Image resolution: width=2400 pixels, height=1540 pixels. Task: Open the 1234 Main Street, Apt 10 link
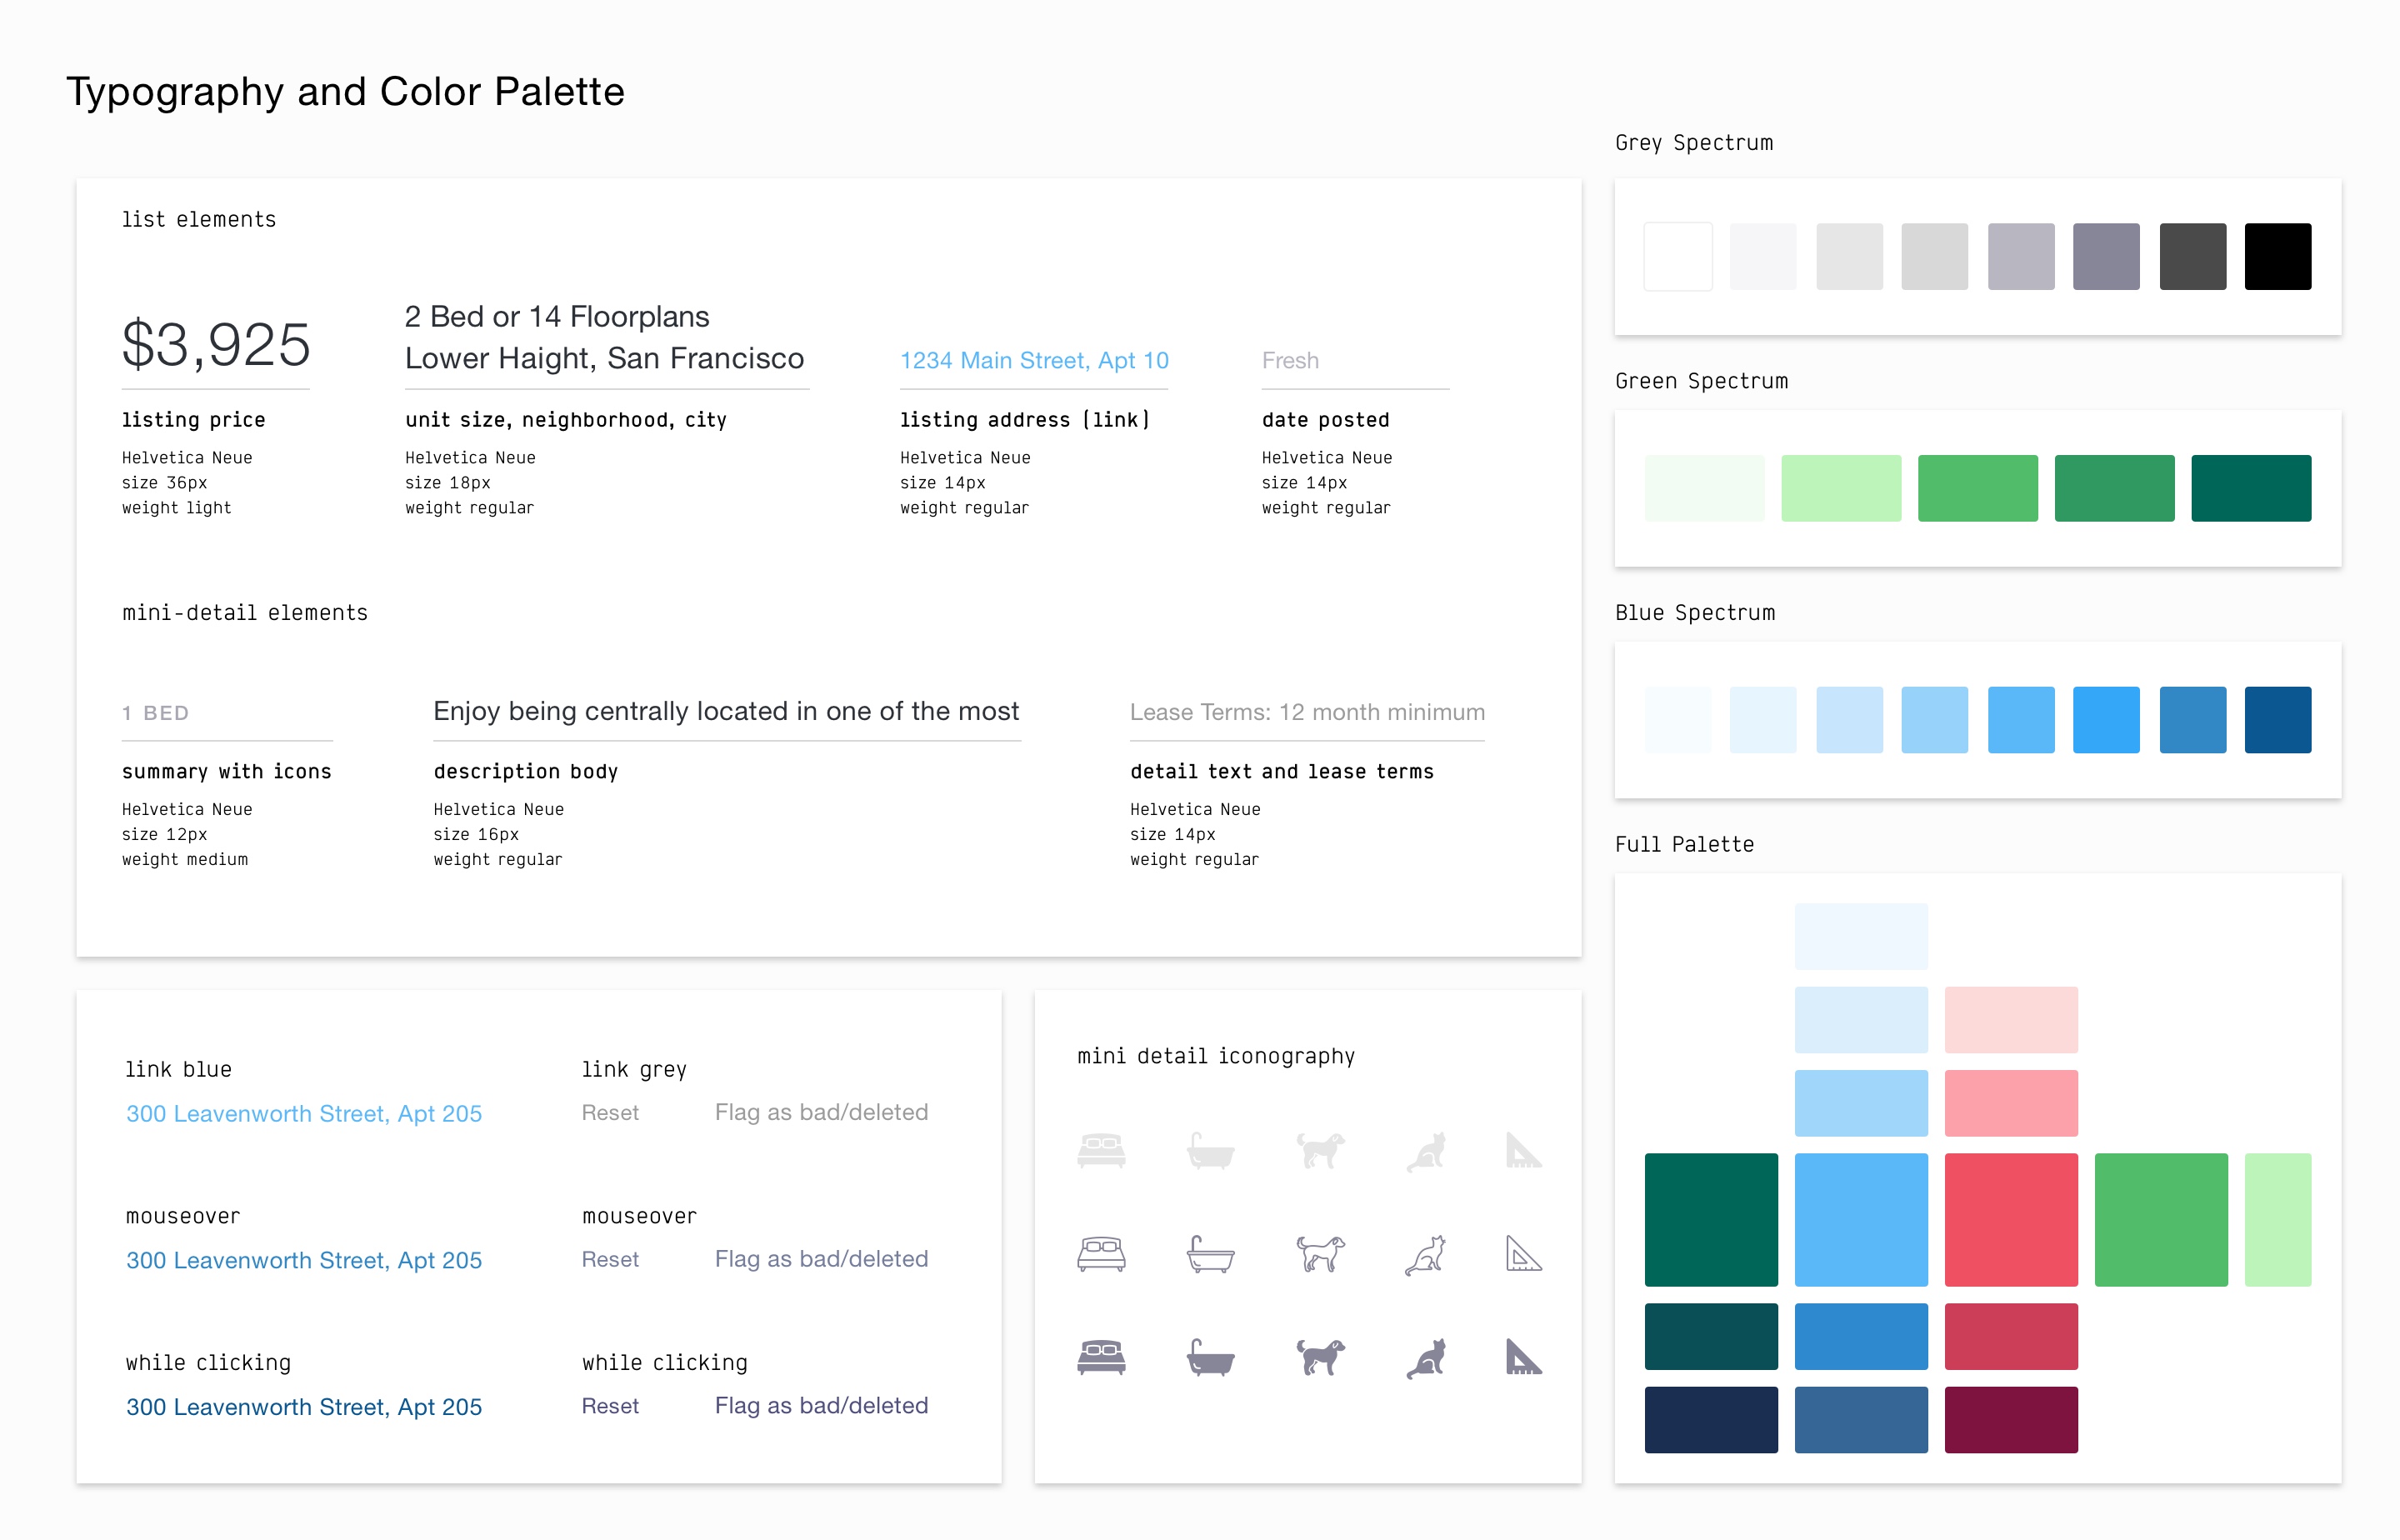point(1034,360)
